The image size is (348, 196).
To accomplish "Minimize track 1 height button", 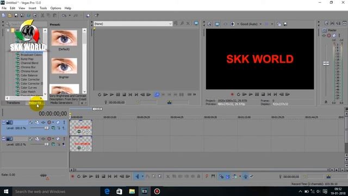I will coord(4,122).
